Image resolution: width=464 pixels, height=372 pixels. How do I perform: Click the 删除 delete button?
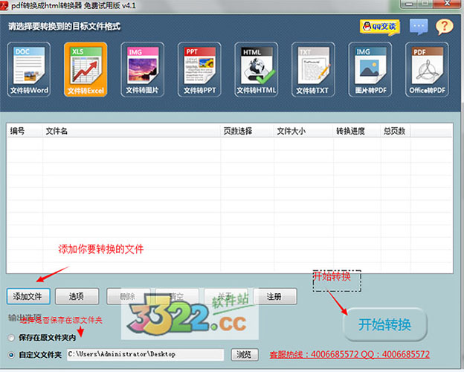[x=128, y=296]
